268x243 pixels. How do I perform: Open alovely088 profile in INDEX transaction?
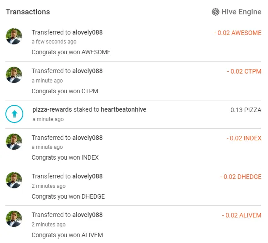pyautogui.click(x=87, y=138)
